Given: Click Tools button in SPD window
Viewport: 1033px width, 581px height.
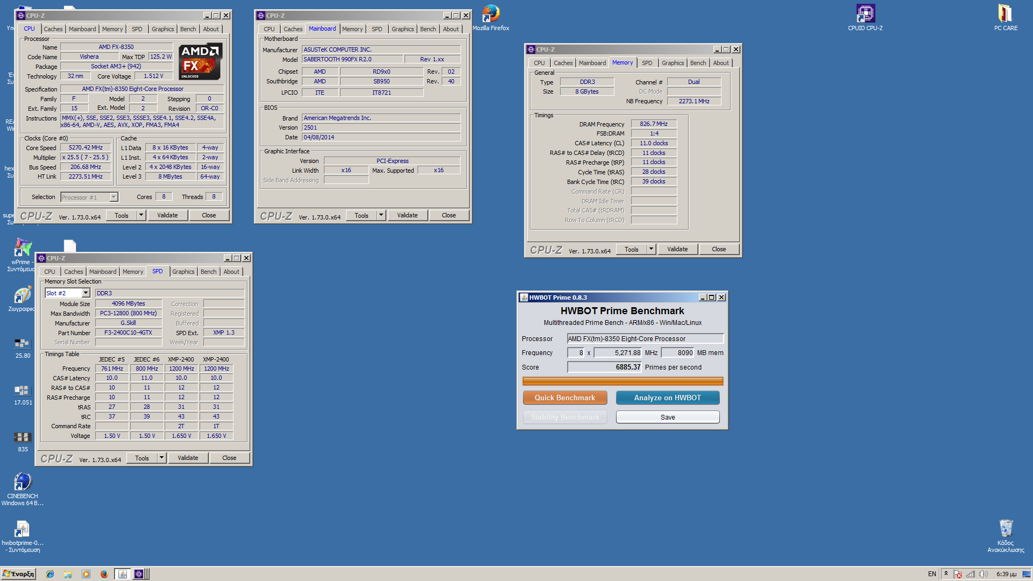Looking at the screenshot, I should click(142, 458).
